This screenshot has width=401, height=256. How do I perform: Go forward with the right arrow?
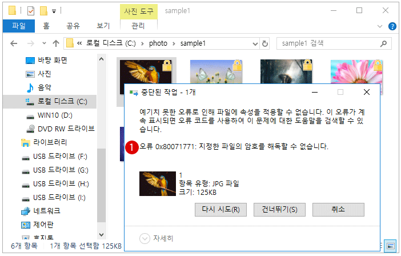(30, 43)
